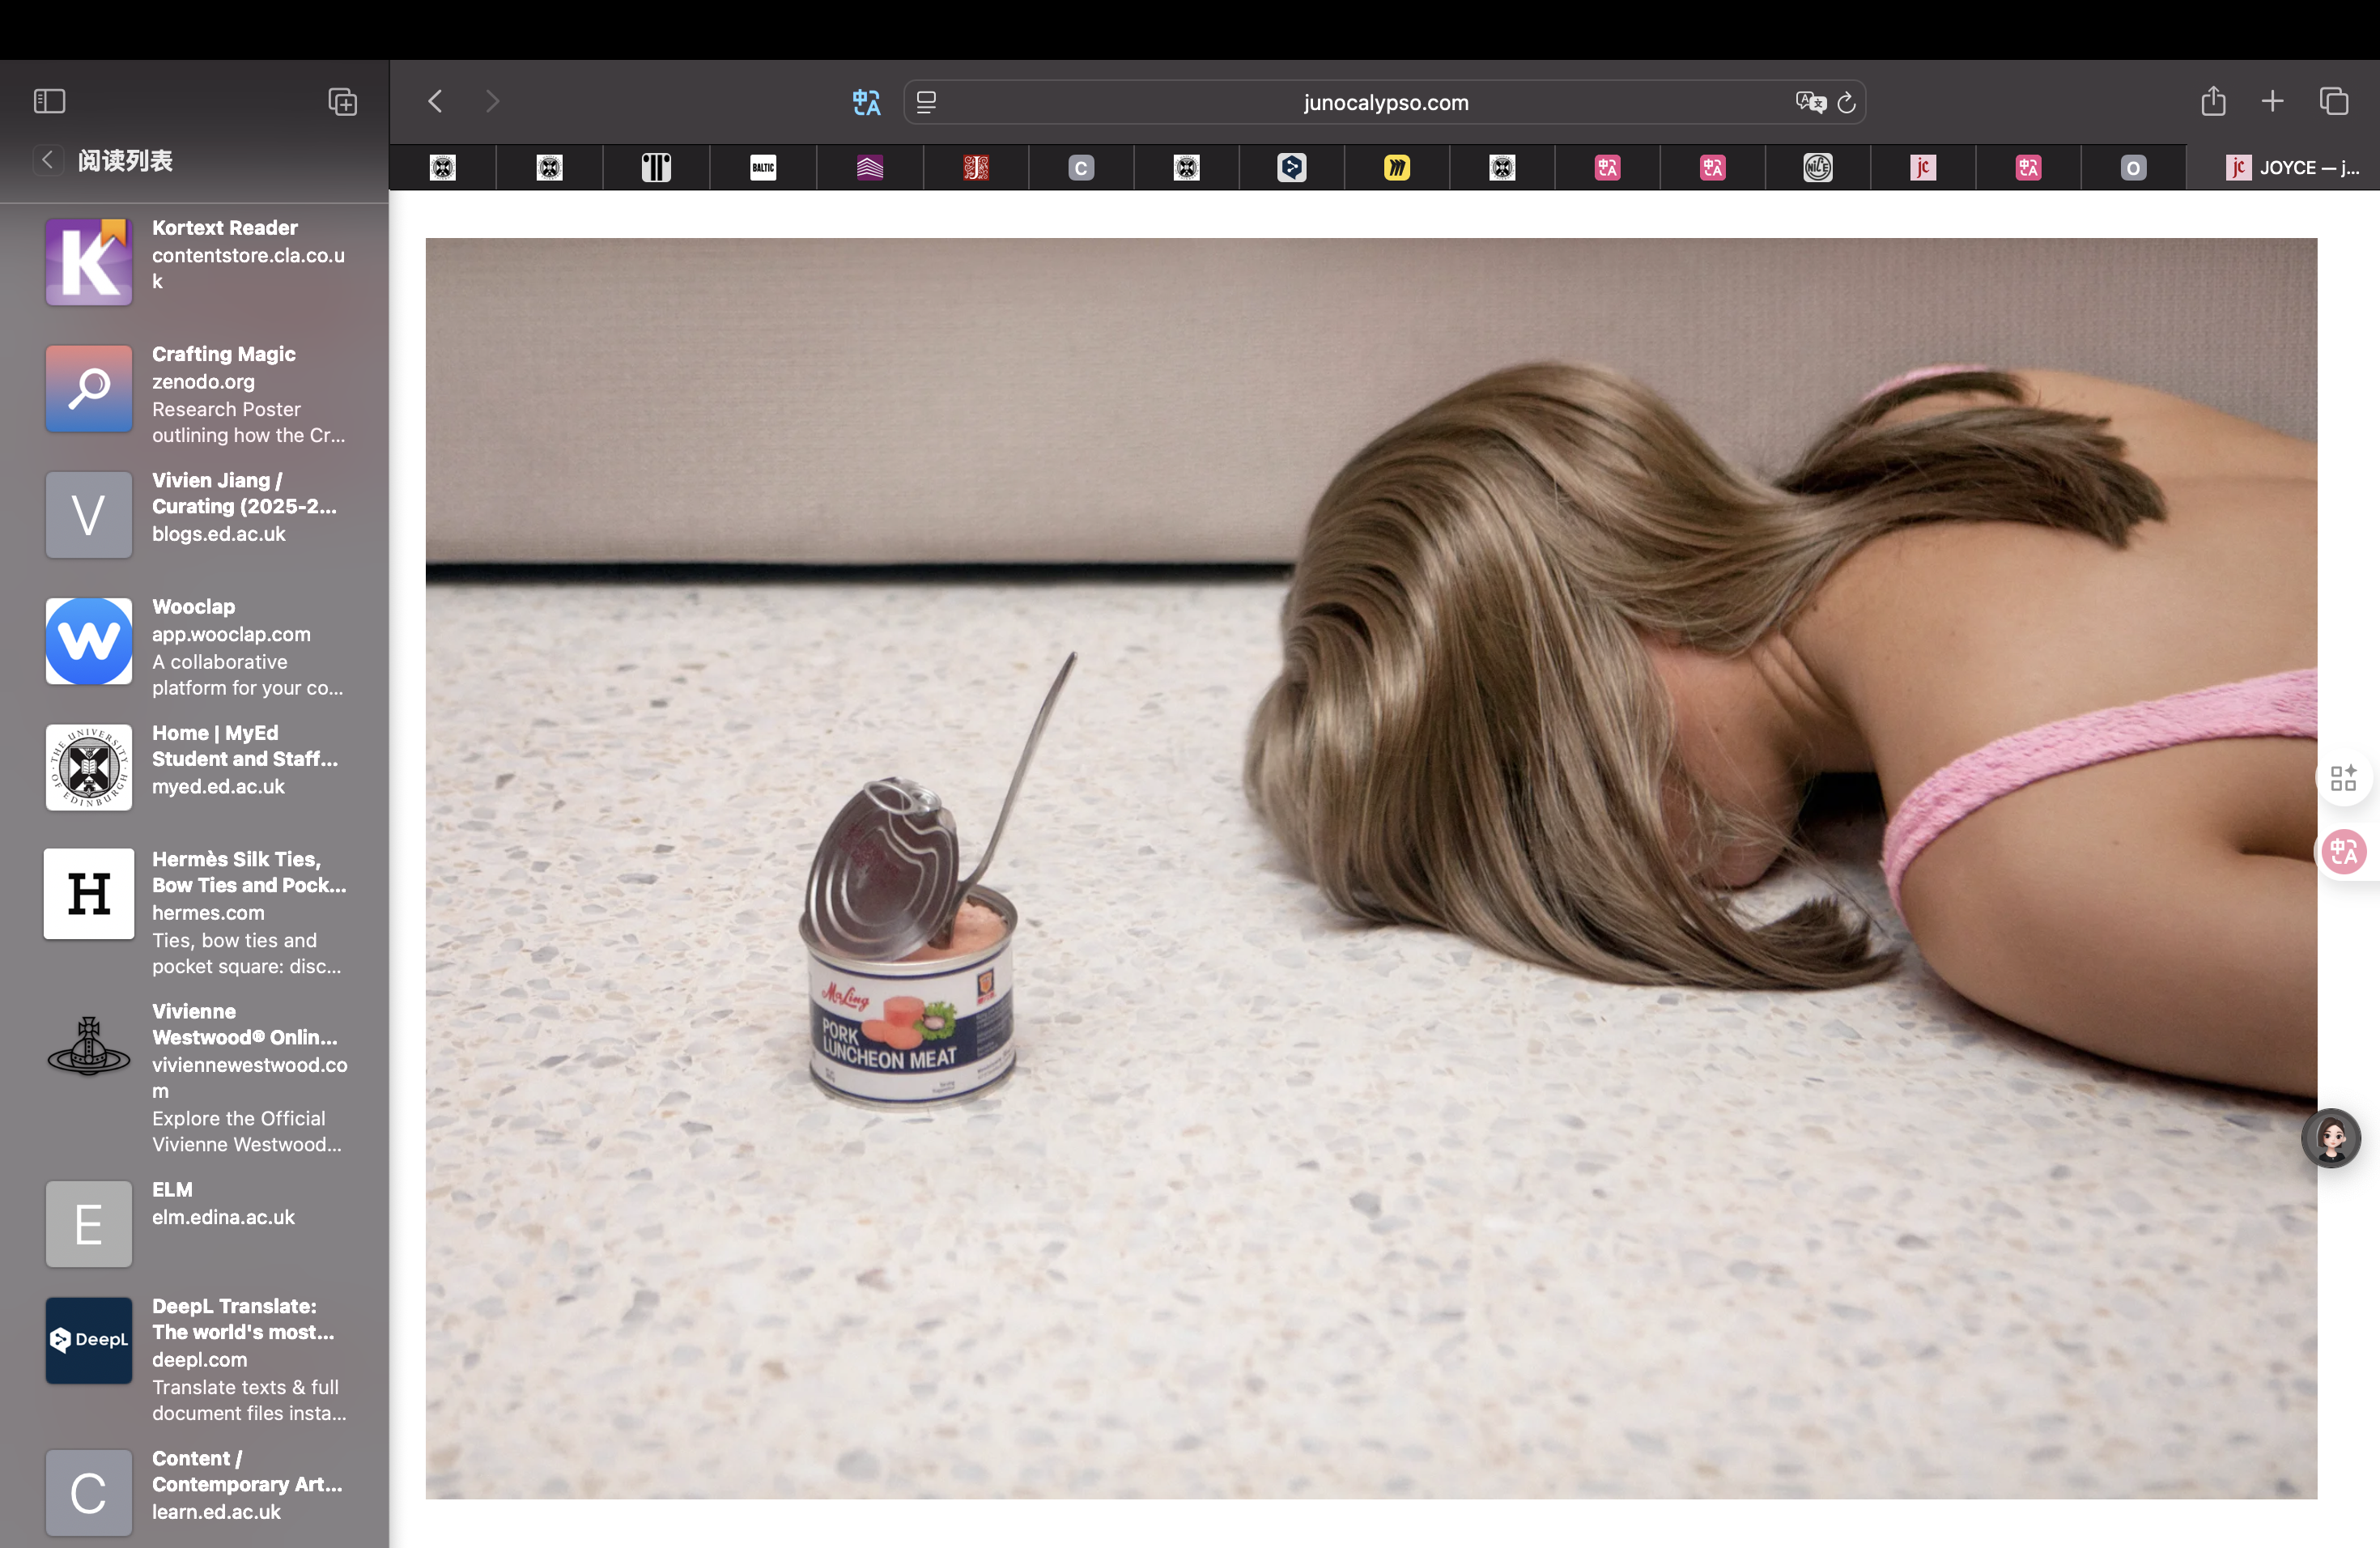Click the junocalypso.com address field

click(x=1385, y=102)
